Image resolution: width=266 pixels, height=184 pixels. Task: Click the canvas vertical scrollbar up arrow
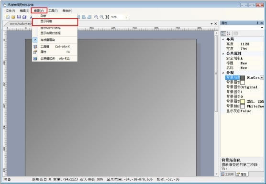tap(216, 33)
